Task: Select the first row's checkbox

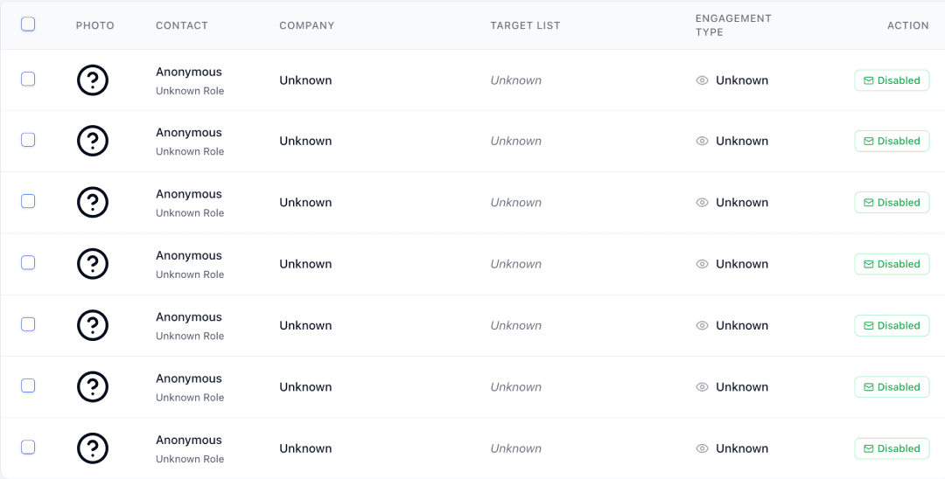Action: pos(28,80)
